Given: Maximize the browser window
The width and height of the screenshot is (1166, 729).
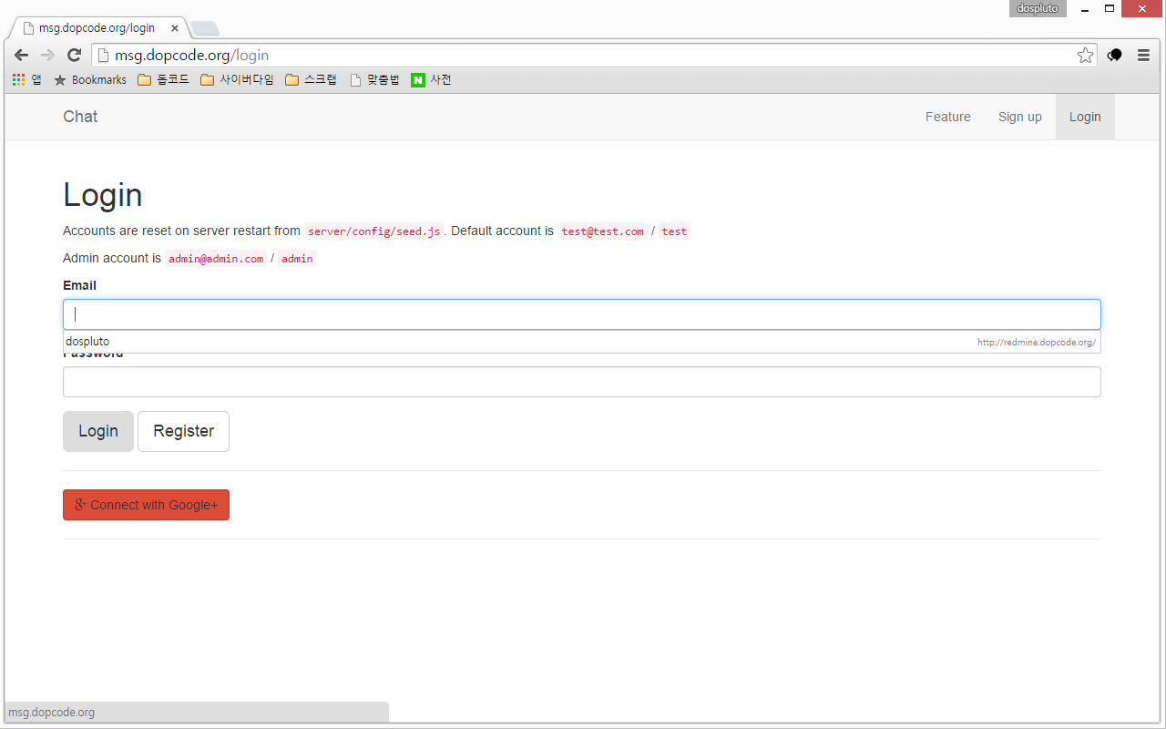Looking at the screenshot, I should 1110,8.
